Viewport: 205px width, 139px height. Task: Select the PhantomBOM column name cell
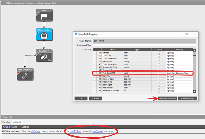click(112, 73)
